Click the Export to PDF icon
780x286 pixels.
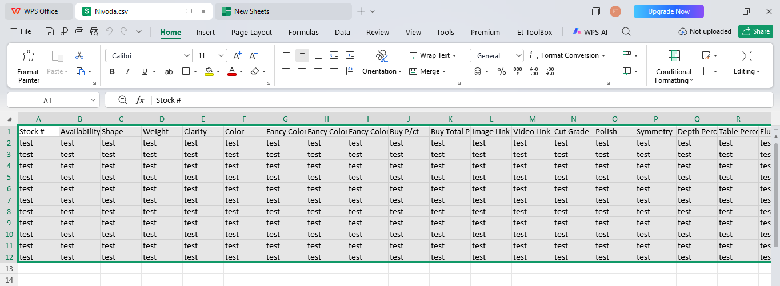coord(65,32)
